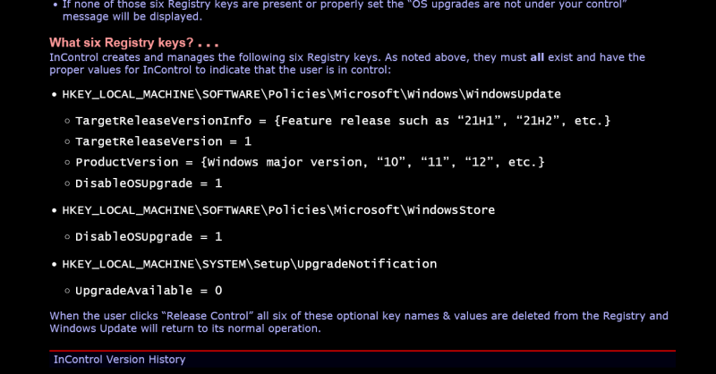Click the 'UpgradeAvailable = 0' line
The width and height of the screenshot is (716, 374).
tap(149, 291)
